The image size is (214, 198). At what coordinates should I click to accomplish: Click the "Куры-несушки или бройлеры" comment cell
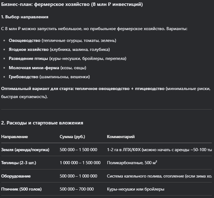pos(135,189)
